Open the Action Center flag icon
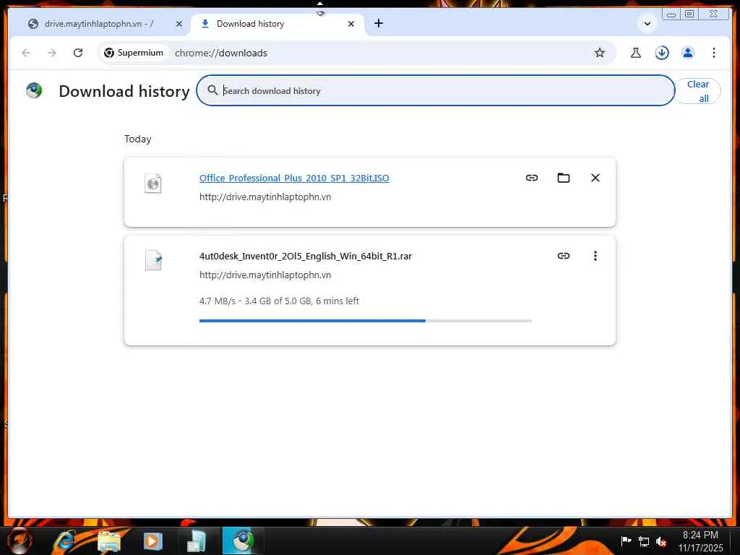This screenshot has height=555, width=740. (627, 541)
